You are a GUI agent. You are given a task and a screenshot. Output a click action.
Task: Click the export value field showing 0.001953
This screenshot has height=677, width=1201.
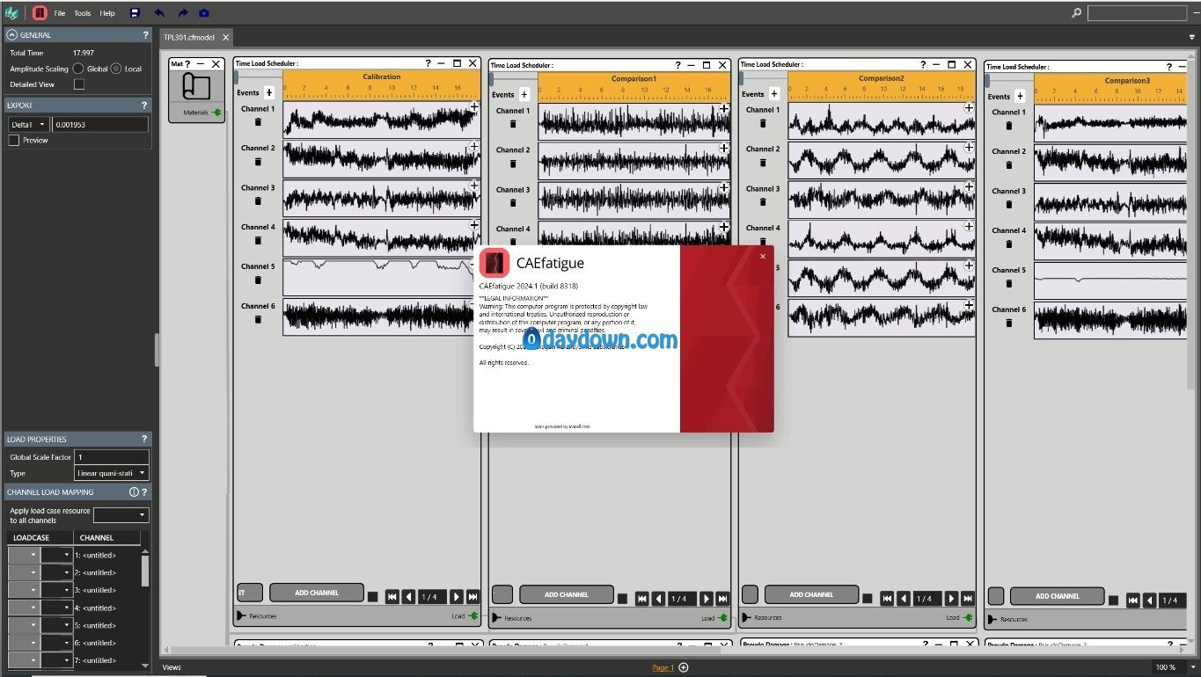point(100,125)
